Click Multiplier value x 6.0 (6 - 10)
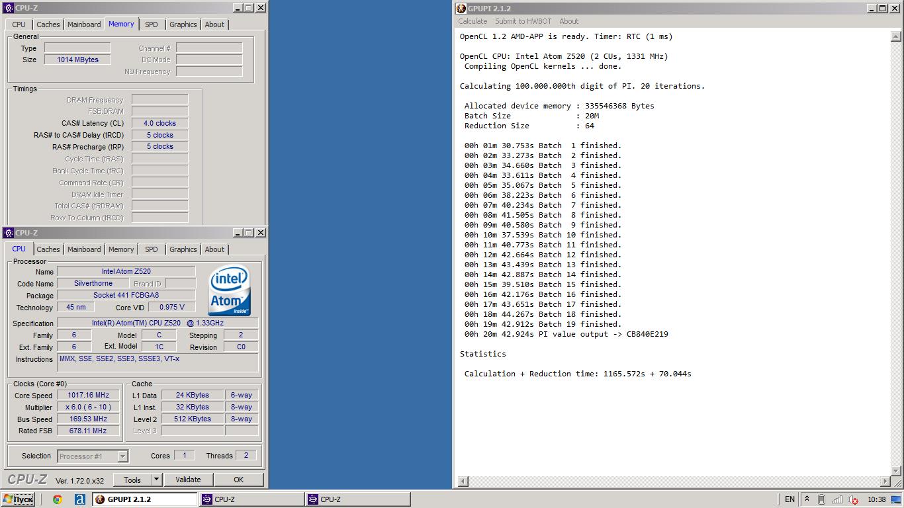Viewport: 904px width, 508px height. tap(88, 407)
